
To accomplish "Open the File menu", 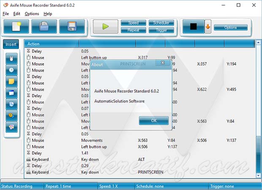I will click(5, 14).
